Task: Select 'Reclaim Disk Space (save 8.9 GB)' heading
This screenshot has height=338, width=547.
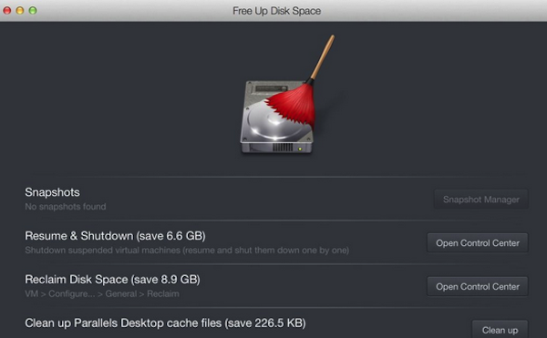Action: [112, 280]
